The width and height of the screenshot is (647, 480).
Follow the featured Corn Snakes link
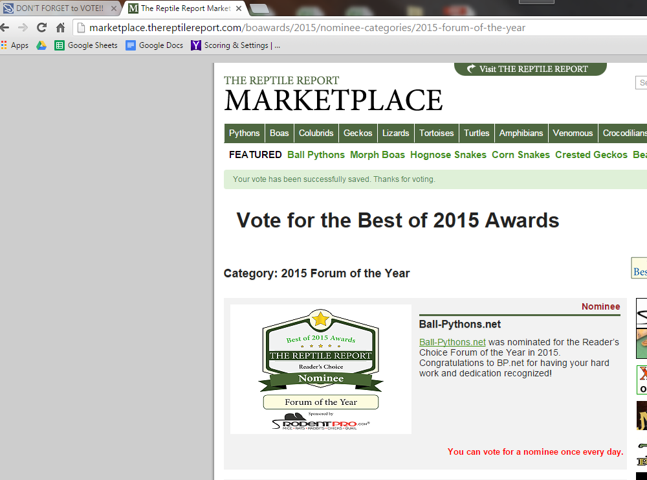click(x=521, y=155)
